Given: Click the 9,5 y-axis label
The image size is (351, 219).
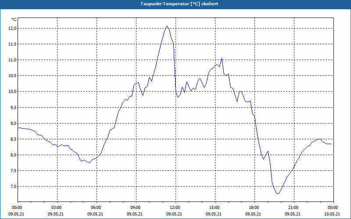Looking at the screenshot, I should tap(13, 107).
